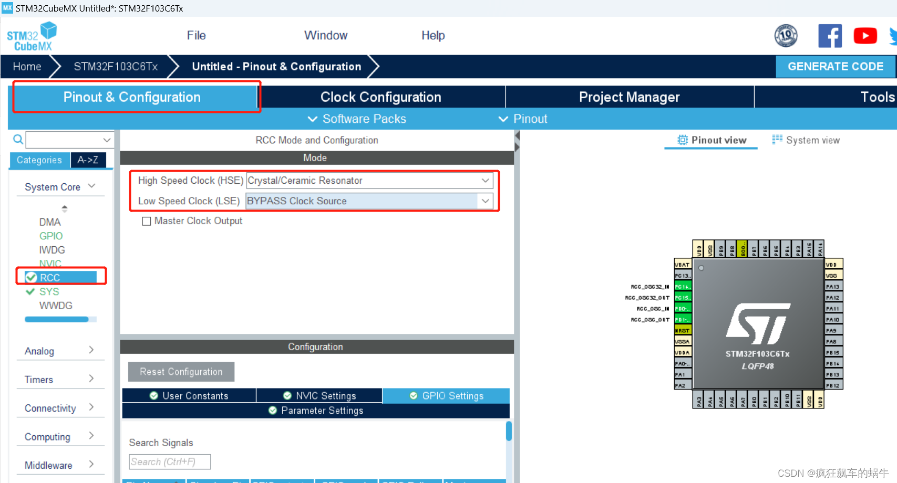Select pin PA11 on the chip
The height and width of the screenshot is (483, 897).
tap(834, 309)
